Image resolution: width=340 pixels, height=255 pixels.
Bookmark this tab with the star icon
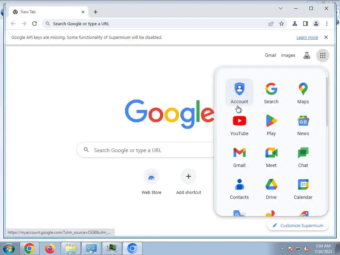[282, 24]
